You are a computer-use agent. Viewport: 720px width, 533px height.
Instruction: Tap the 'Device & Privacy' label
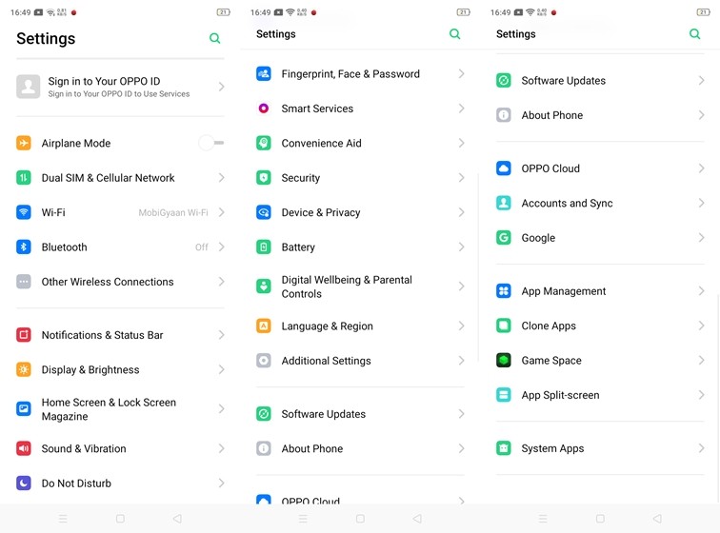tap(321, 212)
